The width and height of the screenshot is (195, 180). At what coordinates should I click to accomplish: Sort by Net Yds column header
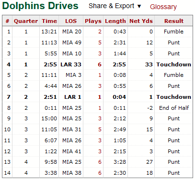pyautogui.click(x=141, y=21)
